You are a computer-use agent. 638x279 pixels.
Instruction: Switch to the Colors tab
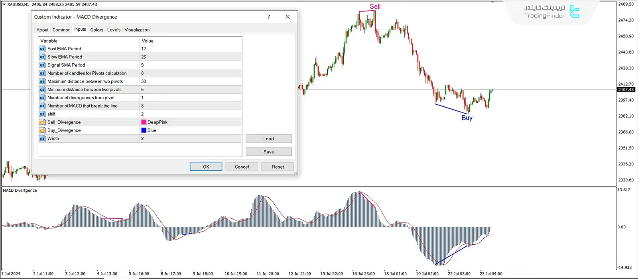(x=96, y=30)
